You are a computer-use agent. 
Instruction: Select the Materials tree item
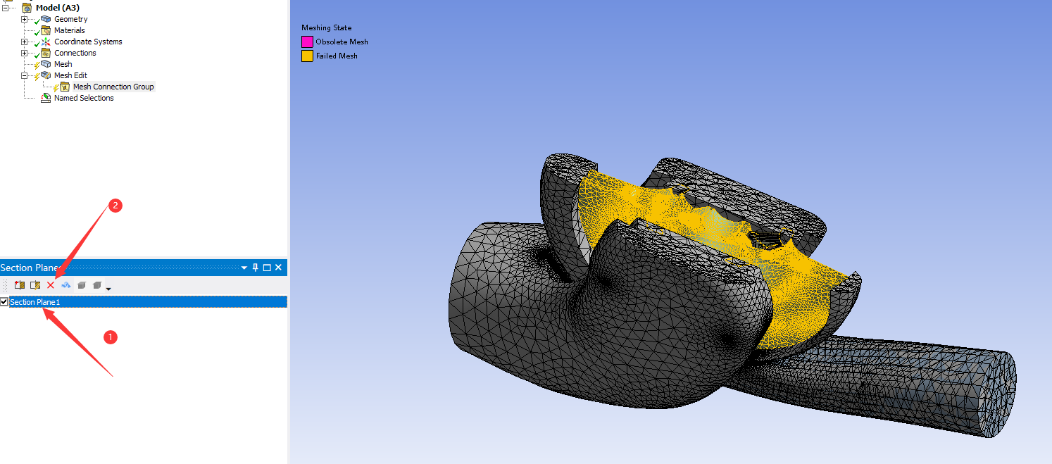pyautogui.click(x=70, y=30)
